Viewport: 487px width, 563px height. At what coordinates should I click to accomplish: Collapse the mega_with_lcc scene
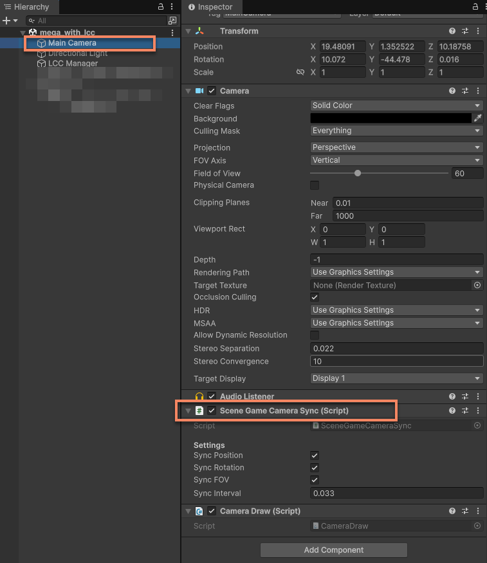pyautogui.click(x=23, y=33)
